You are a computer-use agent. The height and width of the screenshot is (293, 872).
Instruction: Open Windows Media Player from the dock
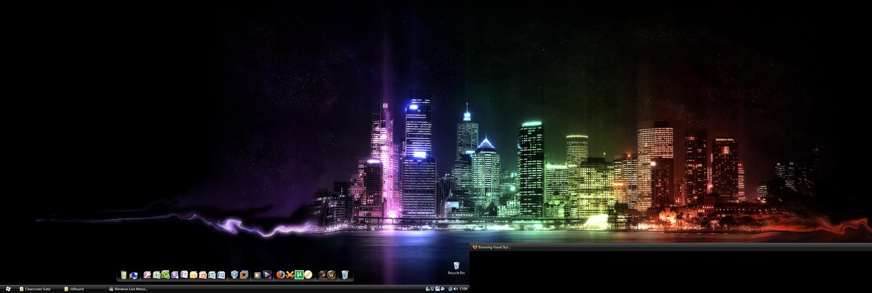[x=257, y=275]
